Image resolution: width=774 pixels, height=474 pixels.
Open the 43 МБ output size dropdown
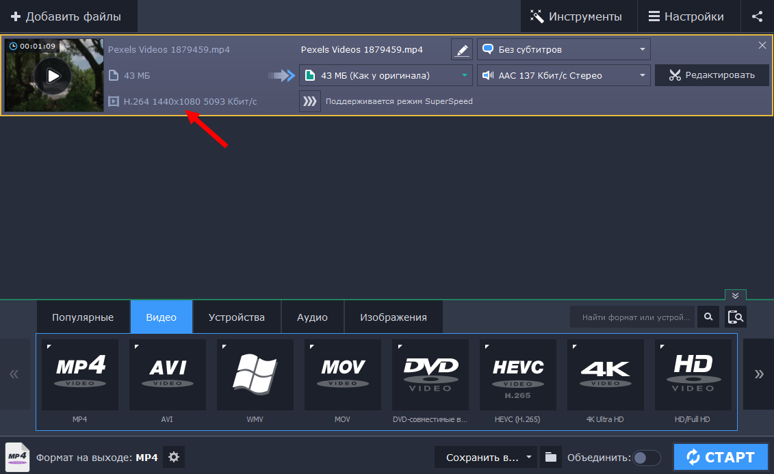pos(385,75)
